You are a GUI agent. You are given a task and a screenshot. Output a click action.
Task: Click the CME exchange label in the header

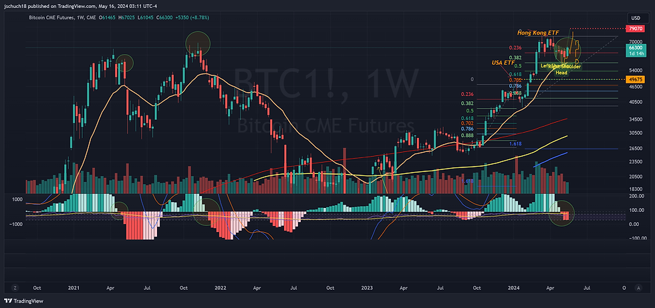pos(92,17)
